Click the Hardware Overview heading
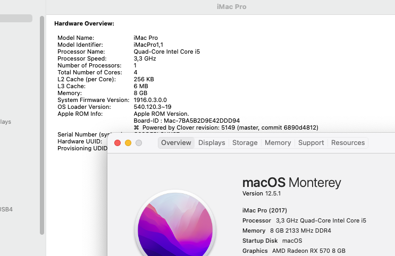Screen dimensions: 395x256 tap(84, 23)
